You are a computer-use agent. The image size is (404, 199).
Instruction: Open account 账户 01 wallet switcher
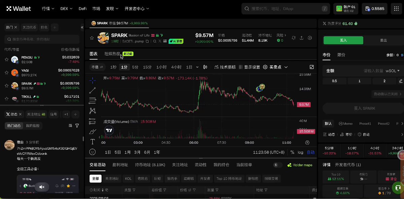346,9
